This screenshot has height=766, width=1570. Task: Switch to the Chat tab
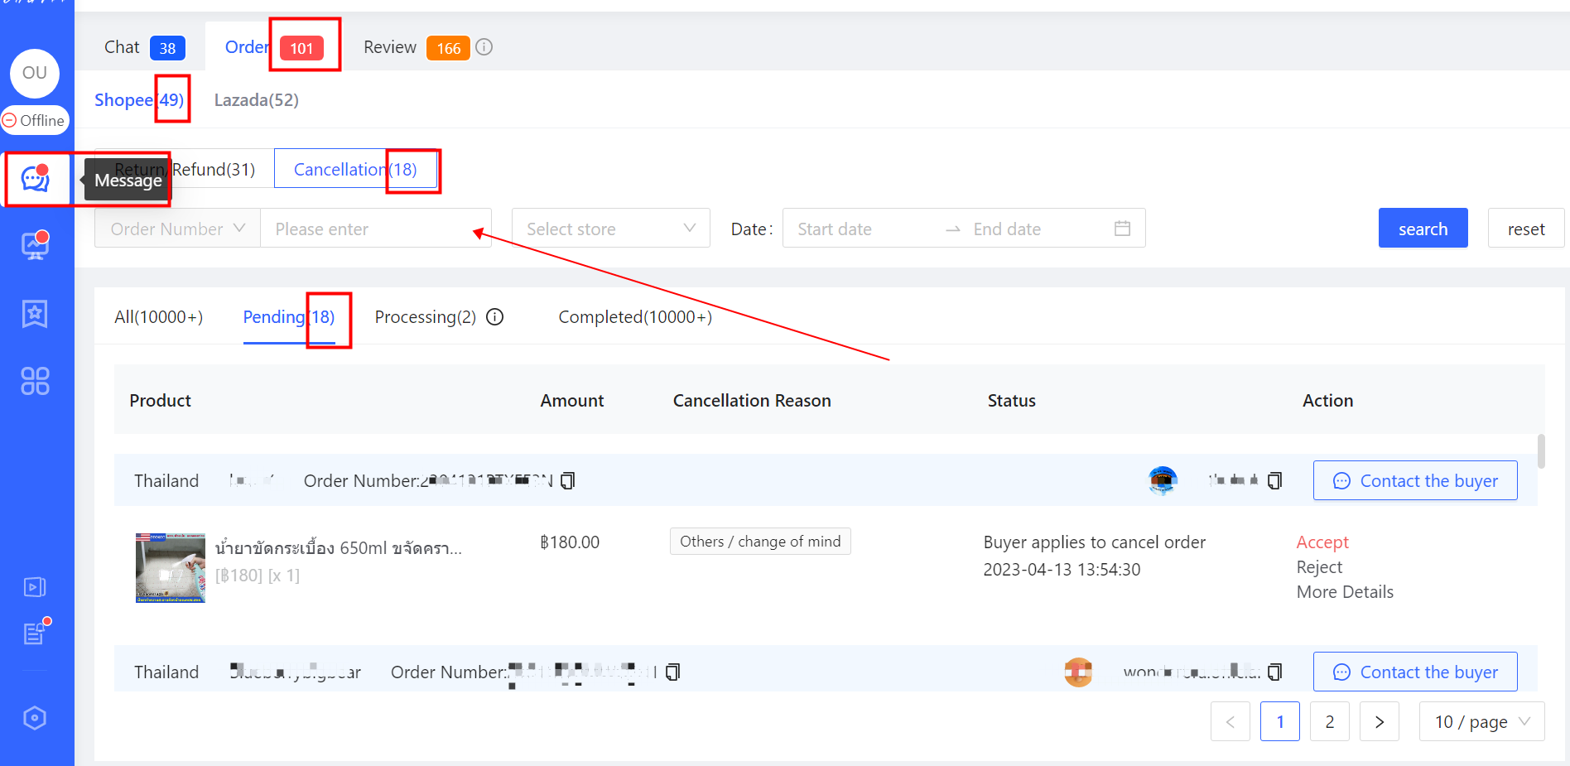tap(144, 47)
